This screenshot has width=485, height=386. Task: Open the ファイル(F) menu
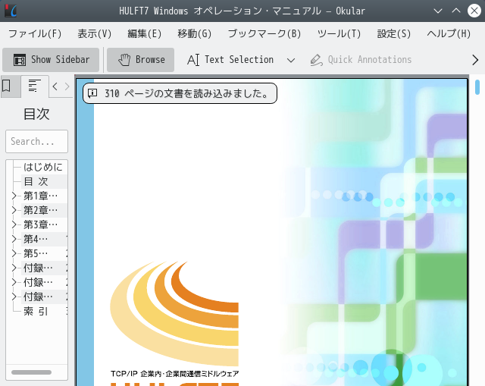35,33
